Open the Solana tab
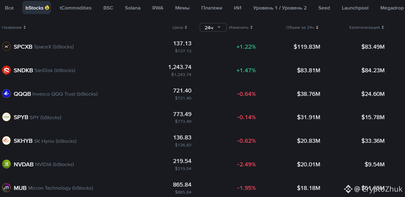 133,8
